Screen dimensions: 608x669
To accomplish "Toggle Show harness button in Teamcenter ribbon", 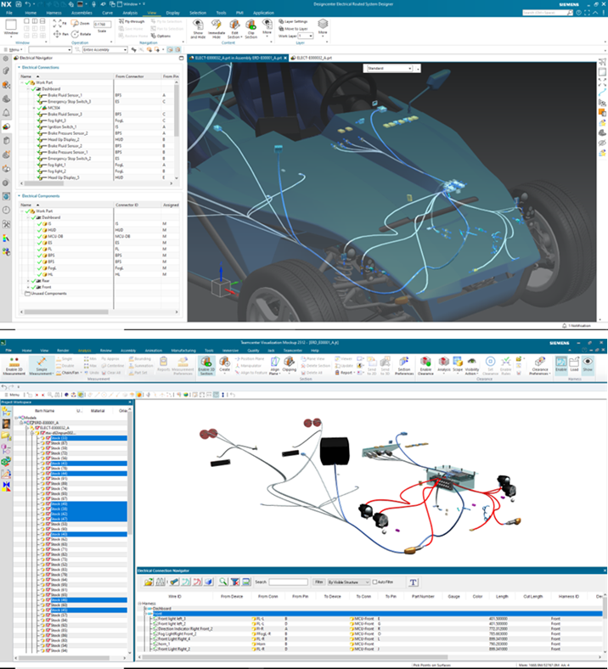I will [x=588, y=364].
